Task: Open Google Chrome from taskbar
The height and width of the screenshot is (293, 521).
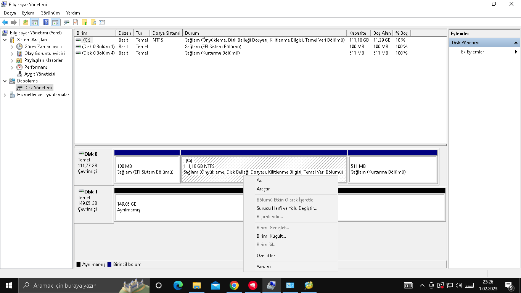Action: click(x=234, y=285)
